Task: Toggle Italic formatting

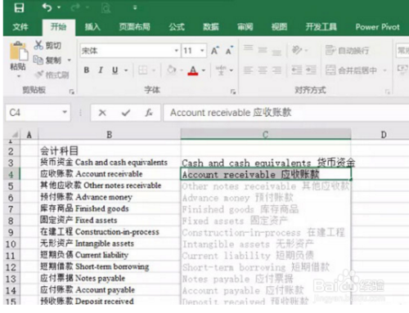Action: pos(101,70)
